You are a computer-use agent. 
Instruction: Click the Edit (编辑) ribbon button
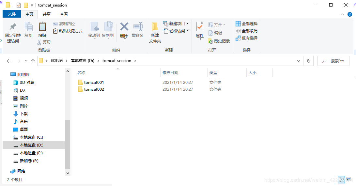[215, 33]
